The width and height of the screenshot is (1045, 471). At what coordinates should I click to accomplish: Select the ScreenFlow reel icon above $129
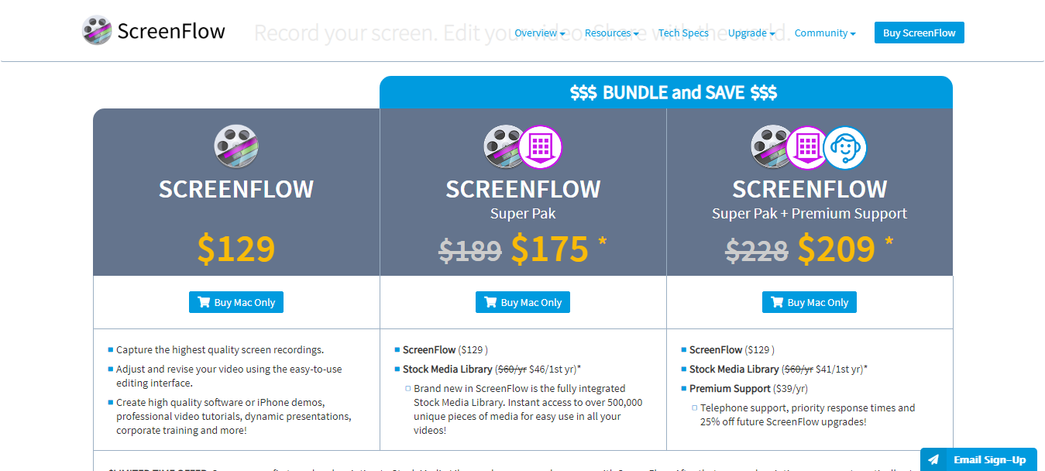coord(235,146)
